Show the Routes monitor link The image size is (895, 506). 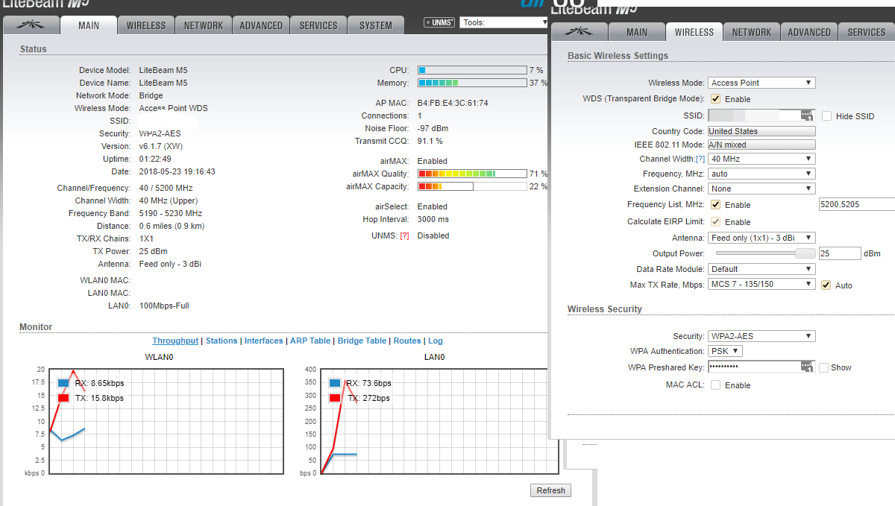click(407, 341)
